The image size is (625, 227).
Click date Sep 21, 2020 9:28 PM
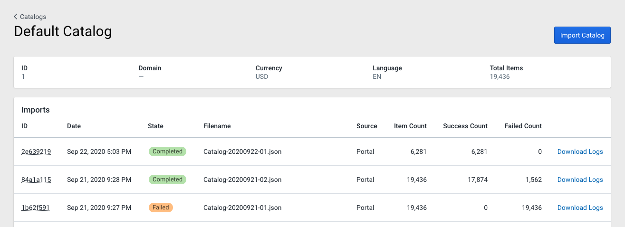point(99,180)
